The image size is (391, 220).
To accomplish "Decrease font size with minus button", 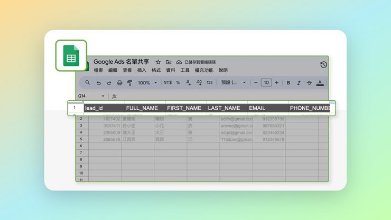I will (x=256, y=82).
